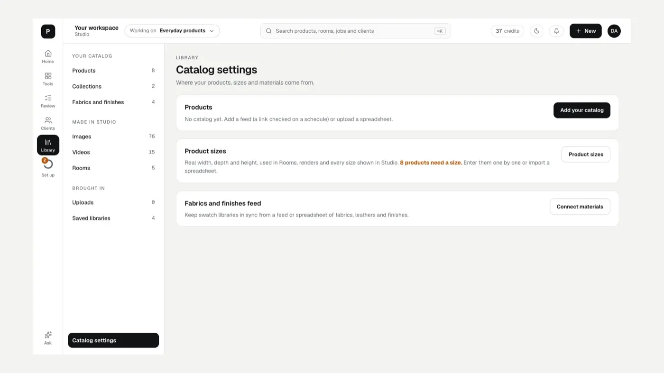The width and height of the screenshot is (664, 373).
Task: Open notifications bell icon
Action: point(556,31)
